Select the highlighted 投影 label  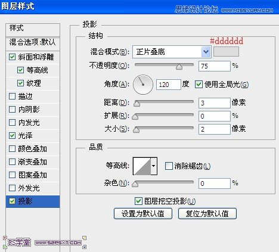pyautogui.click(x=25, y=201)
